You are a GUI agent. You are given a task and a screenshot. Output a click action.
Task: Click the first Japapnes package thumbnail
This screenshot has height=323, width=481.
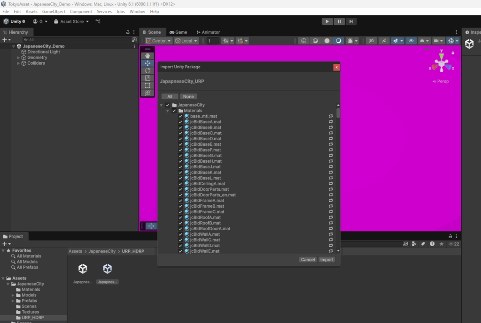83,269
